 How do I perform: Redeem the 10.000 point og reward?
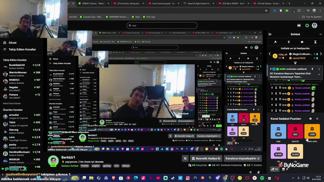295,151
